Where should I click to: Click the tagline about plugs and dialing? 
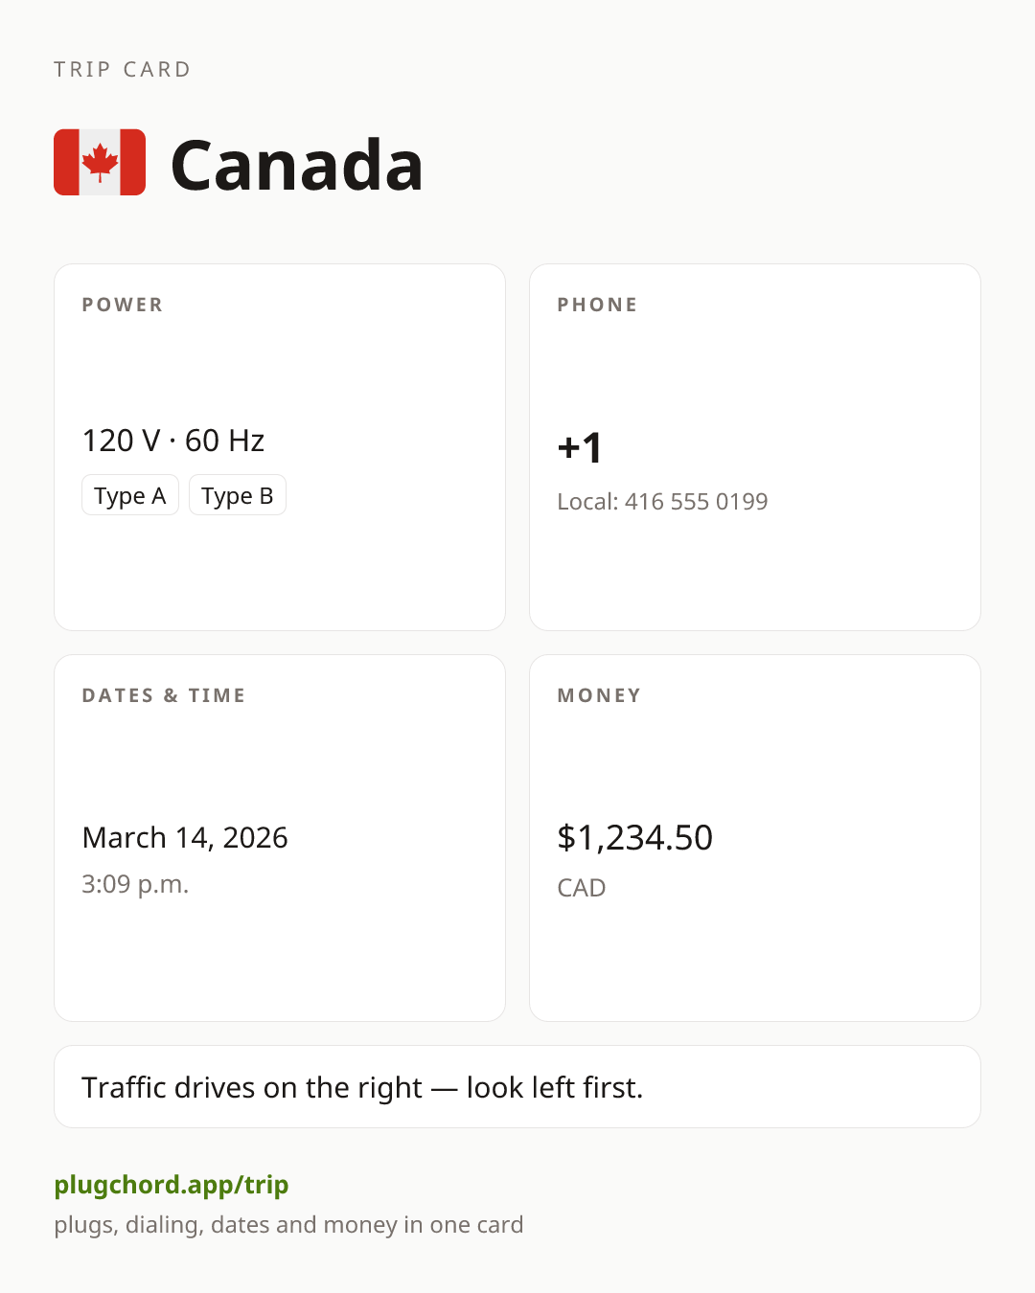(x=288, y=1225)
